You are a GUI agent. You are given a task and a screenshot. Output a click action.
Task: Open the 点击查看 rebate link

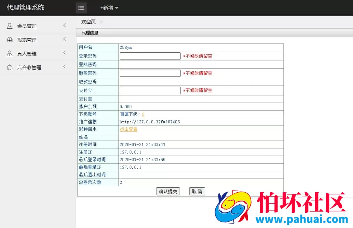pos(128,129)
